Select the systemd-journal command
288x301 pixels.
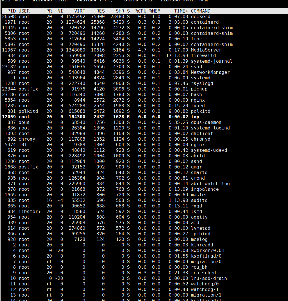(212, 61)
